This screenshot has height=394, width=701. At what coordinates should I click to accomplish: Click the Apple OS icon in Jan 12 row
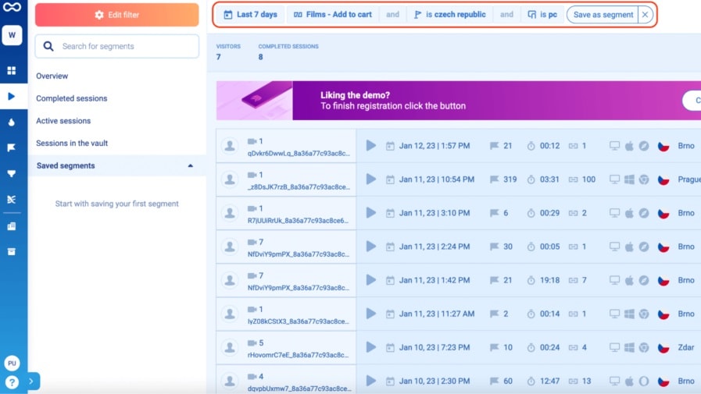point(629,145)
